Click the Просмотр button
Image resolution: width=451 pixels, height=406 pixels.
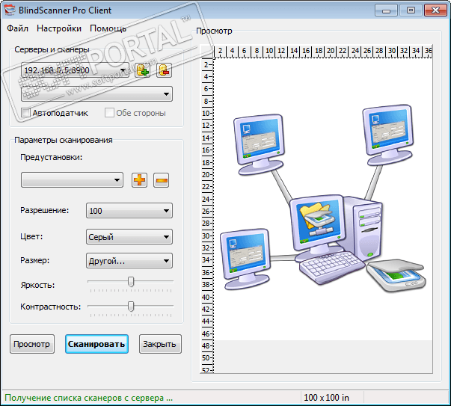(32, 344)
